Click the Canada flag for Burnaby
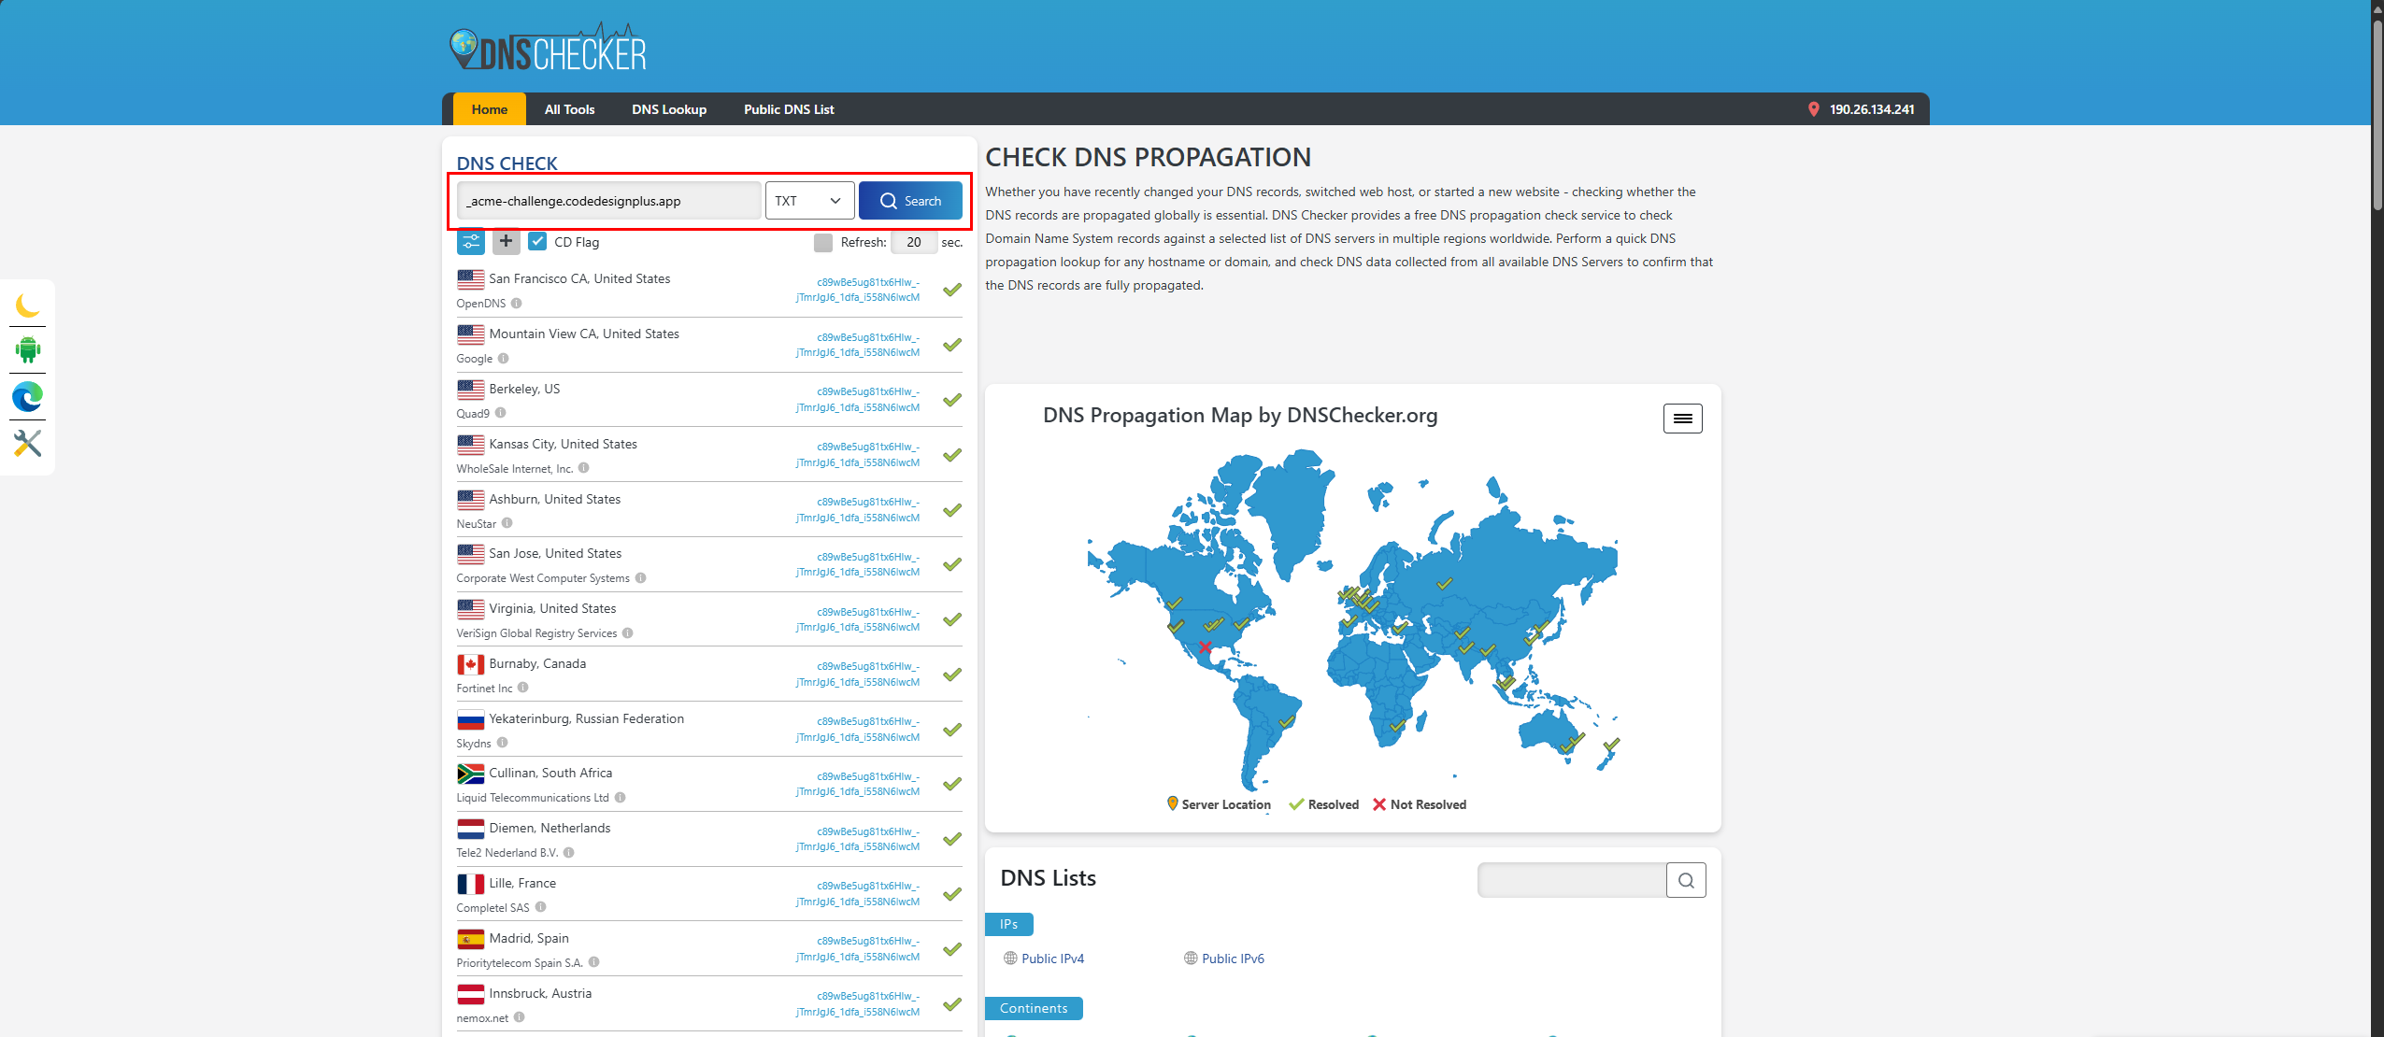 point(470,664)
